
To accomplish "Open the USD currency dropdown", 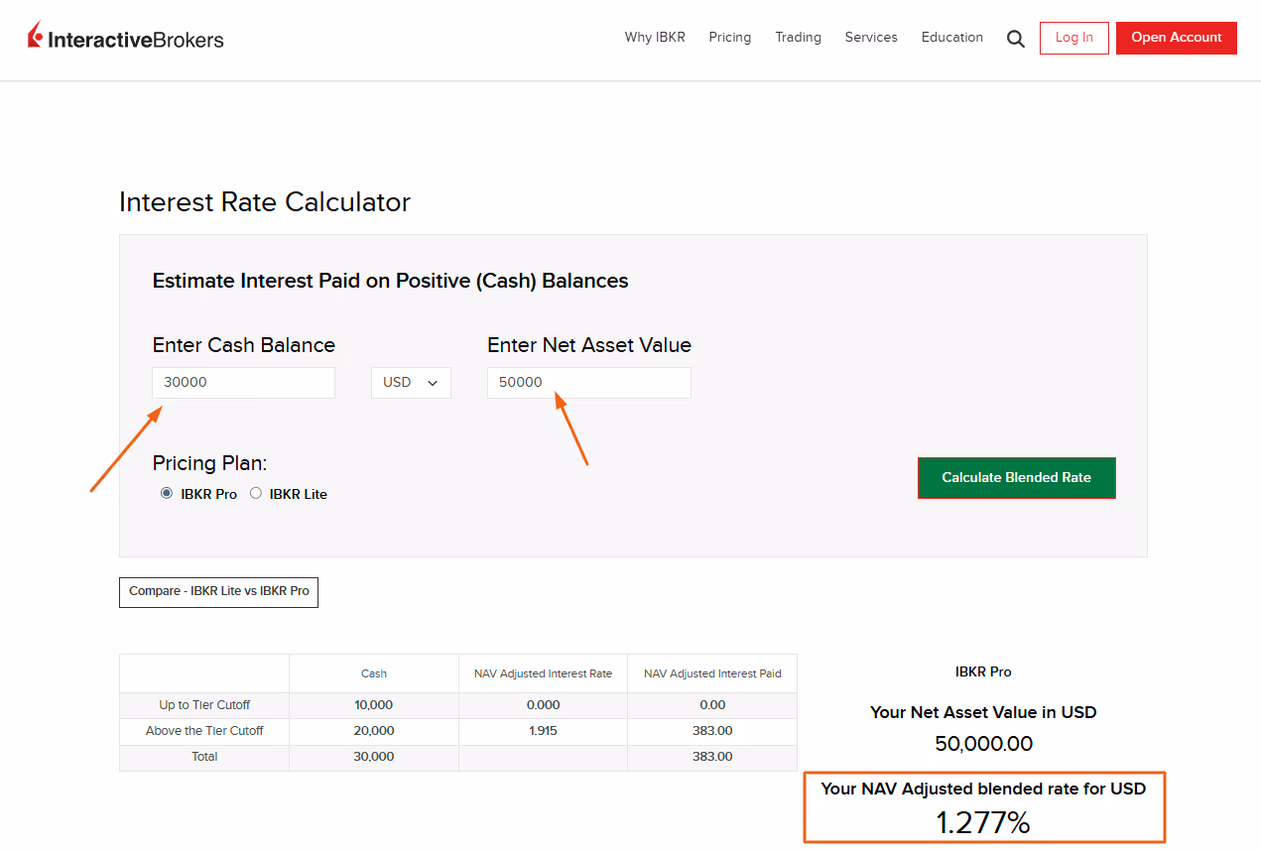I will [411, 383].
